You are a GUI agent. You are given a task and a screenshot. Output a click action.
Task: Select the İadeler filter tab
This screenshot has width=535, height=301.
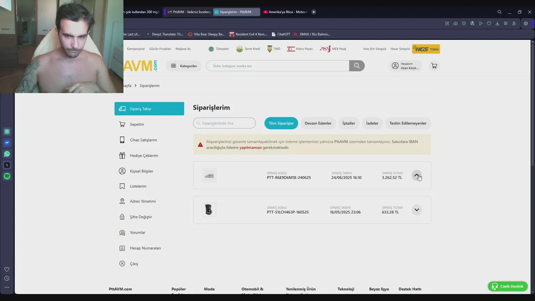[372, 123]
